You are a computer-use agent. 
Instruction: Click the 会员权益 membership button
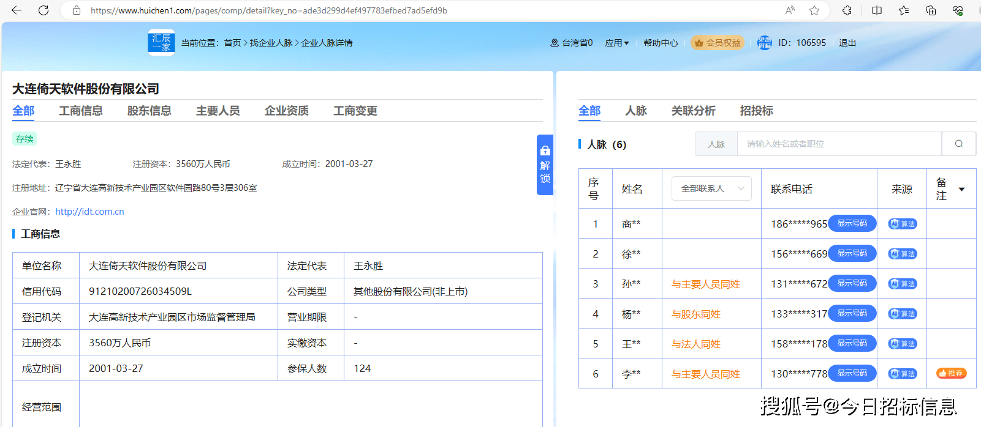tap(718, 43)
